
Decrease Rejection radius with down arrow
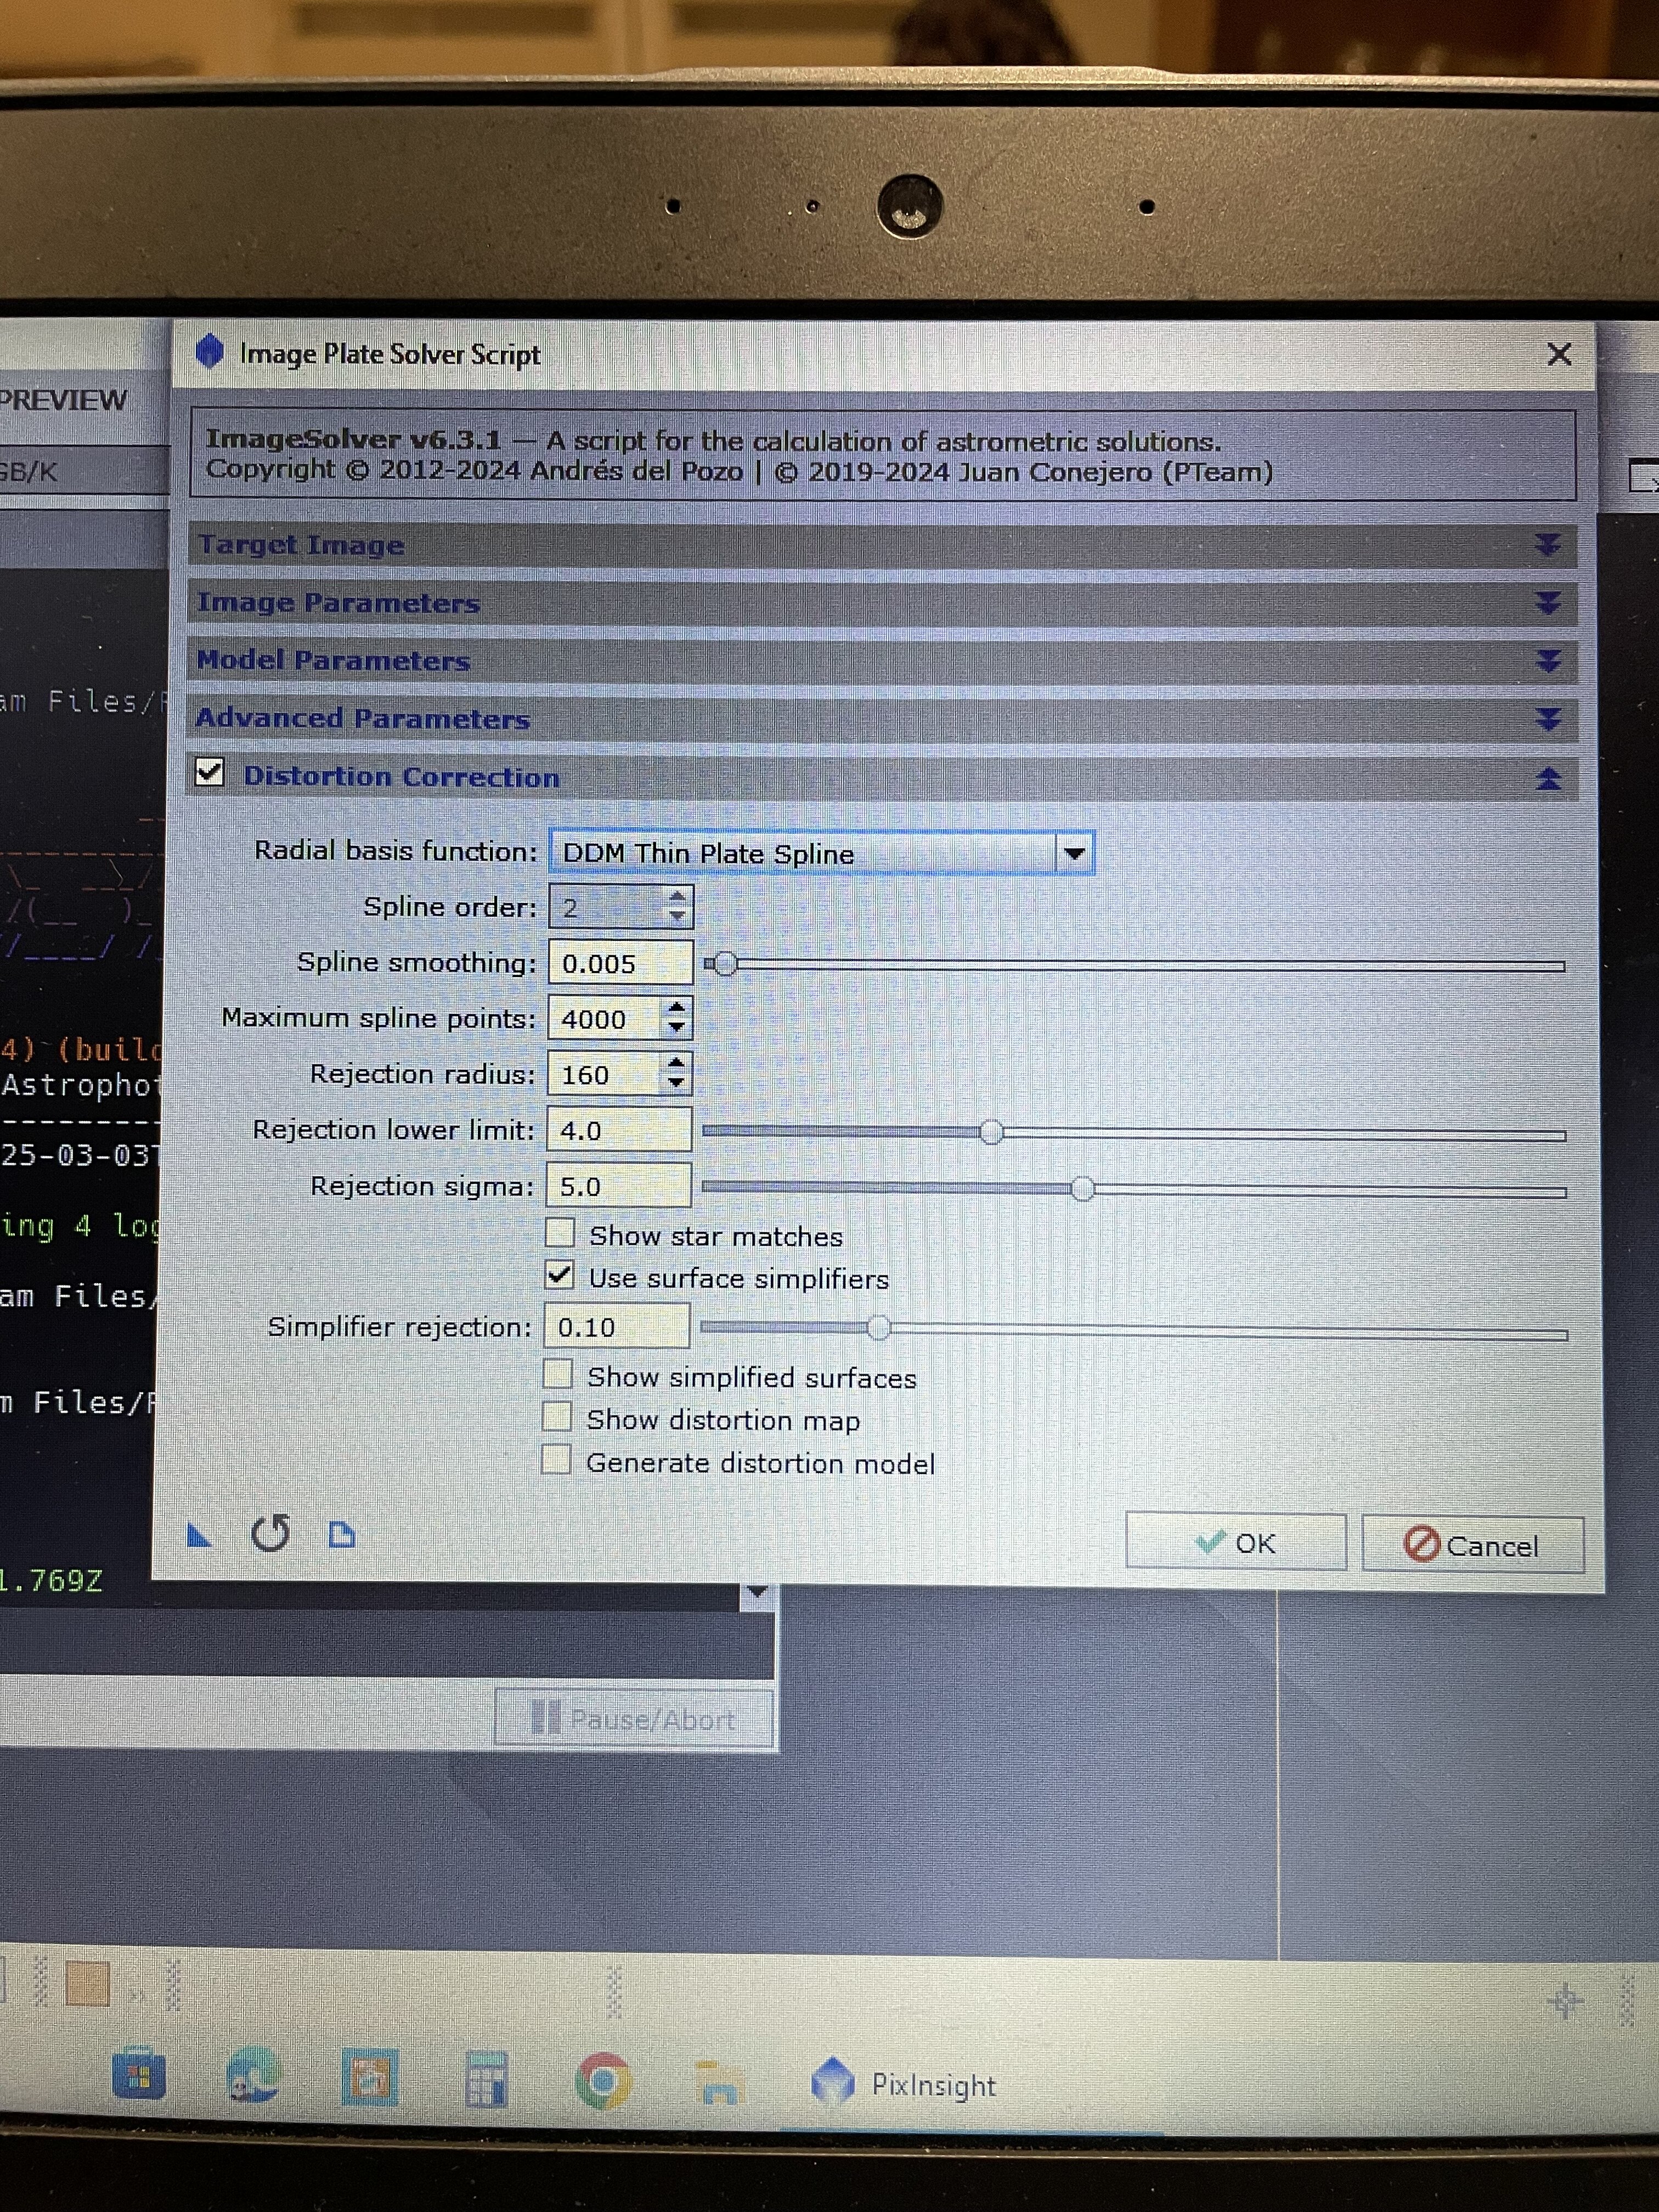[677, 1083]
